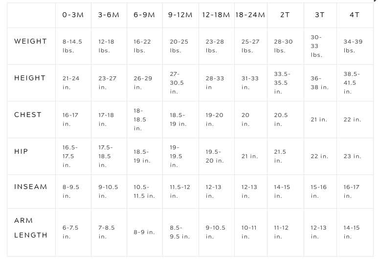Click the 0-3M column header
The image size is (378, 260).
coord(73,15)
